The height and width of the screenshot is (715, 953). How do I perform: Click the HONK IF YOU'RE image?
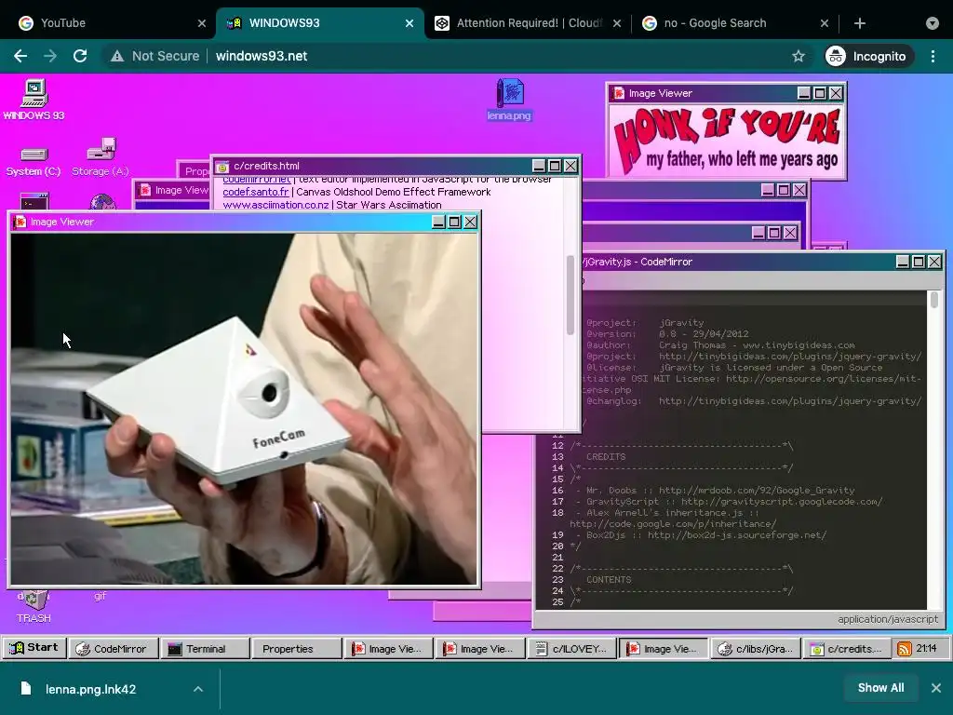click(x=726, y=141)
